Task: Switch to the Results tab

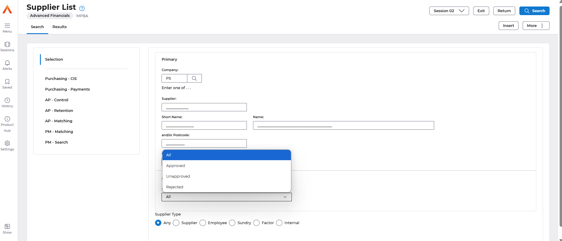Action: [x=59, y=27]
